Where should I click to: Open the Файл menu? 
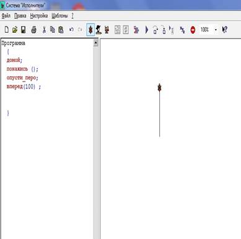pos(6,16)
